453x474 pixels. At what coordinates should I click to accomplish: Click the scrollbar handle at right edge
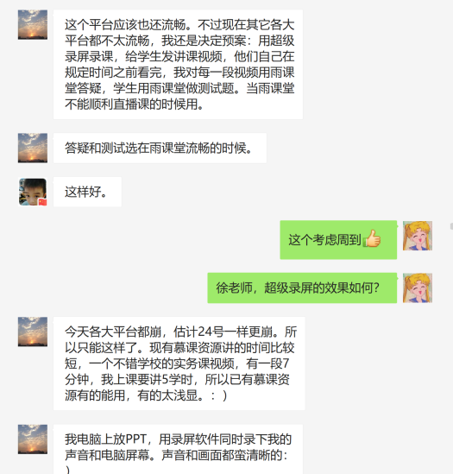tap(451, 226)
